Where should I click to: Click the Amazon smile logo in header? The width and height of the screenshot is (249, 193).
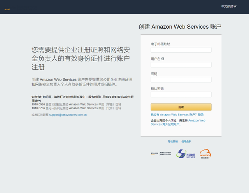pos(7,9)
